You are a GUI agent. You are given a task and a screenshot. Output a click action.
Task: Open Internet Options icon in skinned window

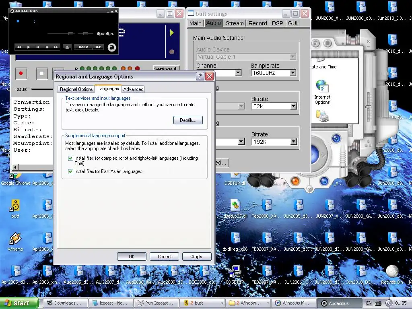point(322,93)
